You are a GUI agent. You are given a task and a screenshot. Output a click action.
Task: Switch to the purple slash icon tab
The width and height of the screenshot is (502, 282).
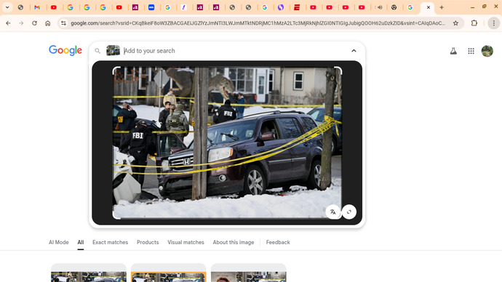pos(184,7)
